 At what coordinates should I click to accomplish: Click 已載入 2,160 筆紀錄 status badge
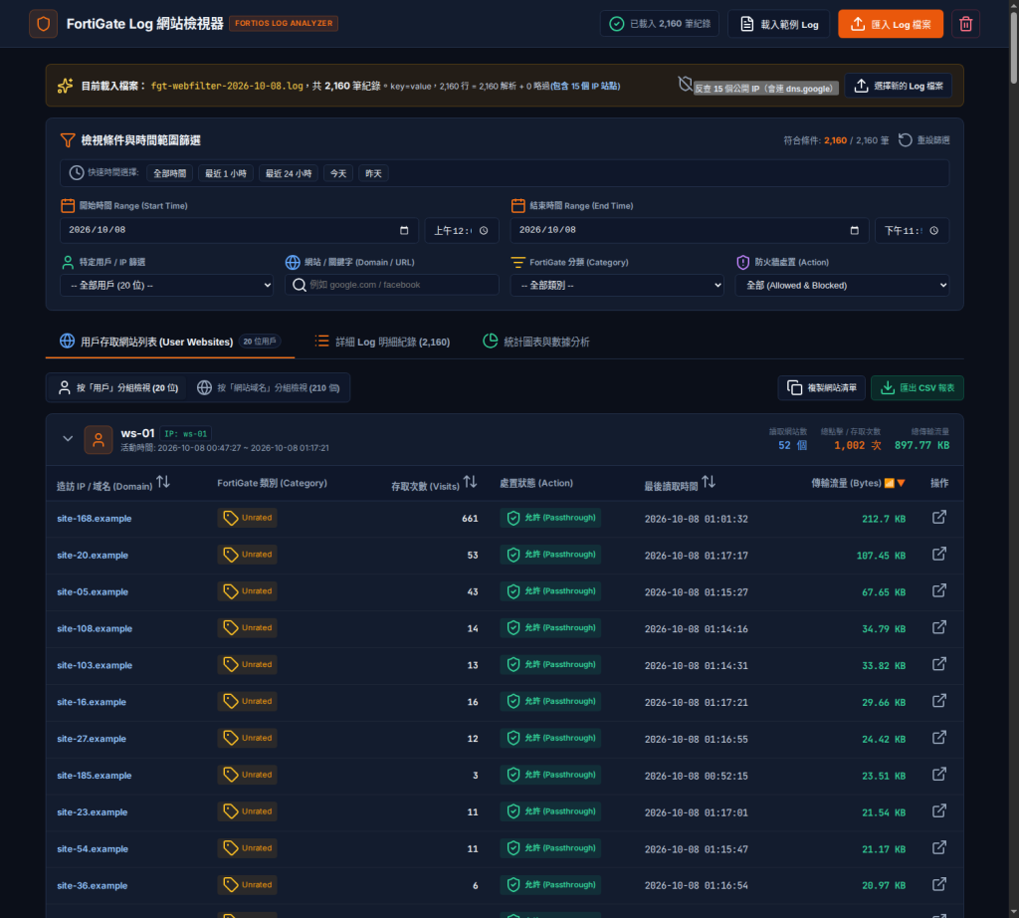coord(660,24)
